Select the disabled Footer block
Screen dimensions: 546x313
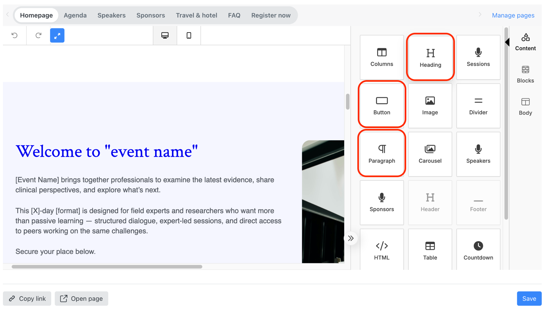[x=478, y=203]
